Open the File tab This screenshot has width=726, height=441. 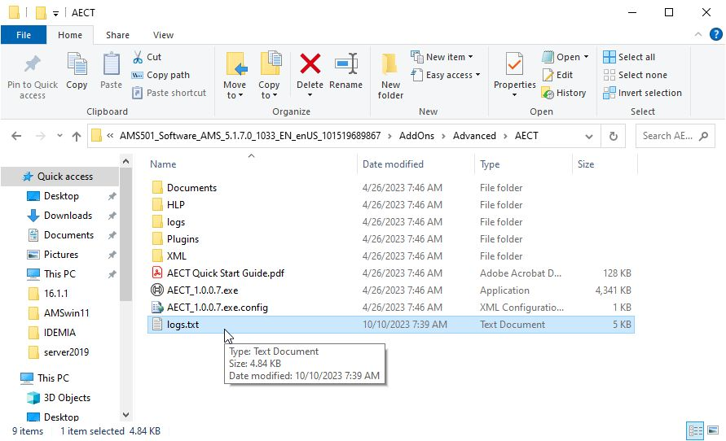click(24, 35)
